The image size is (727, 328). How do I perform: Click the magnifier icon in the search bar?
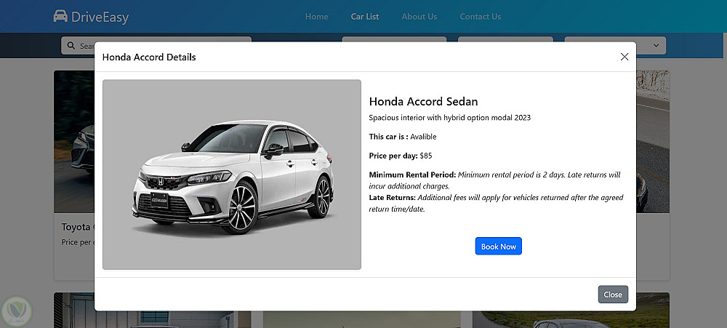[71, 46]
